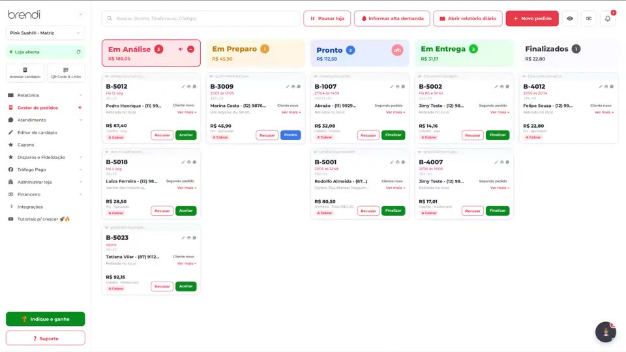This screenshot has height=352, width=626.
Task: Click Ver mais link on order B-3009
Action: (291, 113)
